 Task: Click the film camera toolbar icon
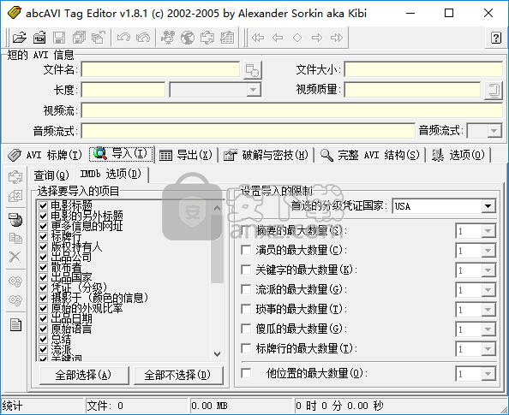point(168,38)
